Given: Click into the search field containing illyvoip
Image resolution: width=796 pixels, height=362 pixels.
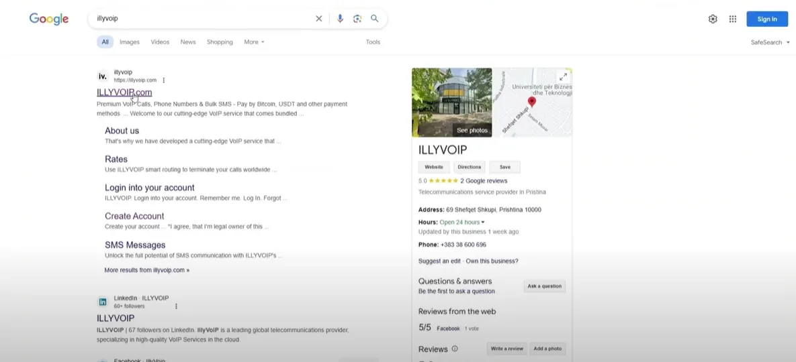Looking at the screenshot, I should pos(203,19).
